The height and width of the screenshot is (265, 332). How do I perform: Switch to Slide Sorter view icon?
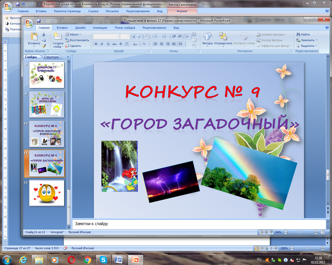click(266, 232)
